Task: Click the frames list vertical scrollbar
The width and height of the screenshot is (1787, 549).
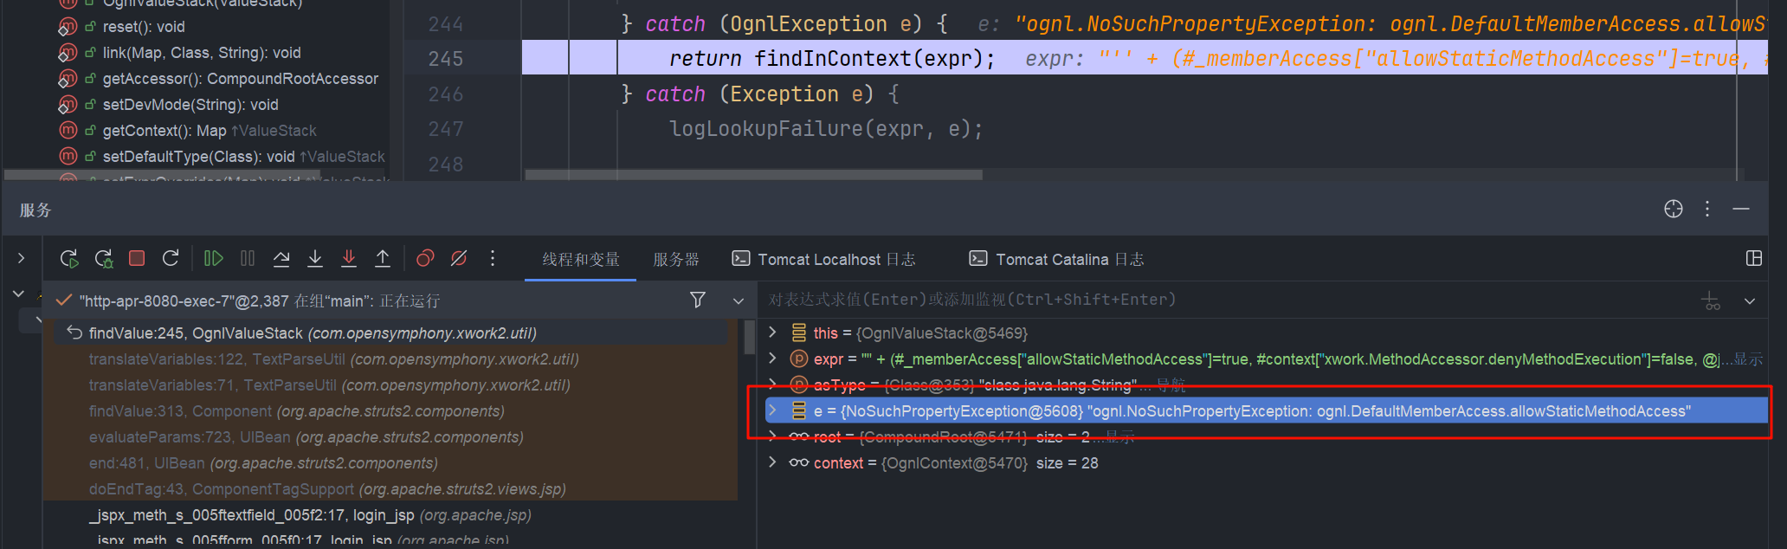Action: (x=750, y=338)
